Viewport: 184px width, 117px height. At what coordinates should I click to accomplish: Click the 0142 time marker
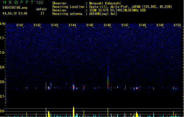[37, 25]
